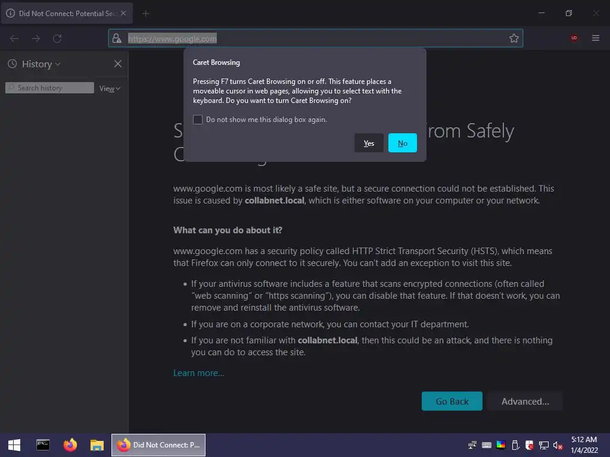Viewport: 610px width, 457px height.
Task: Click the Advanced button
Action: (x=525, y=401)
